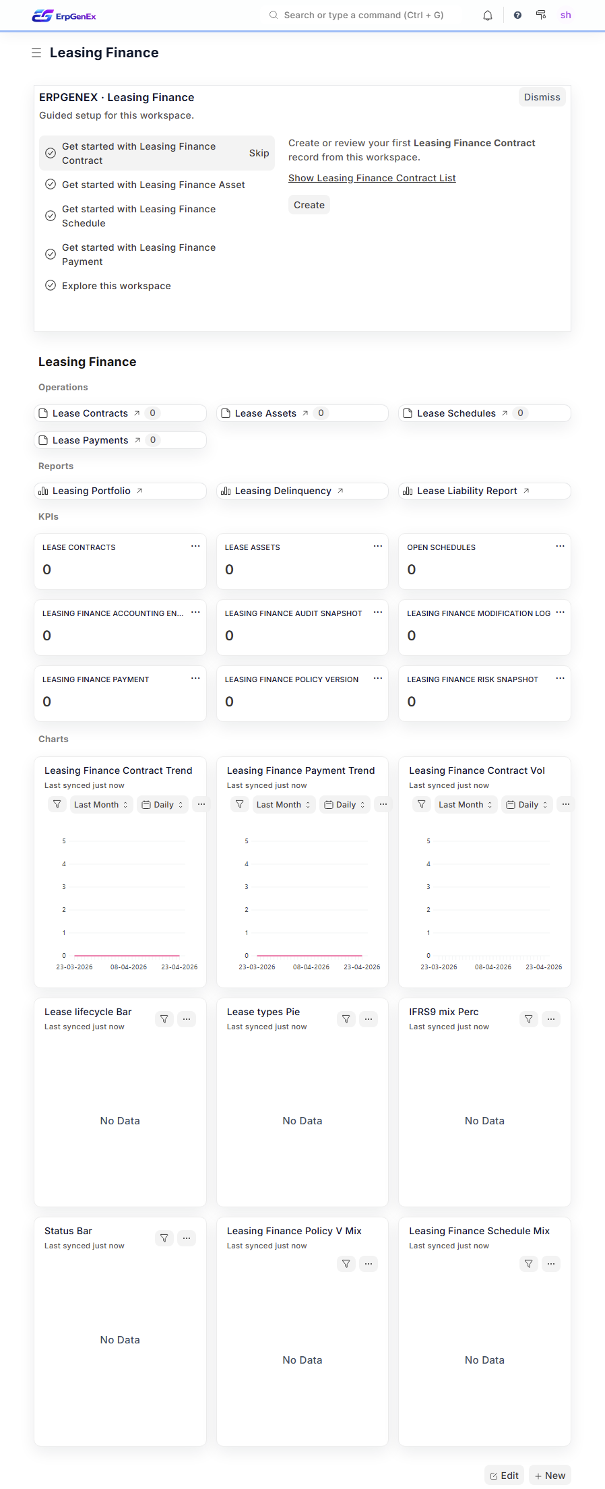Open filter on Leasing Finance Payment Trend chart

[x=240, y=804]
